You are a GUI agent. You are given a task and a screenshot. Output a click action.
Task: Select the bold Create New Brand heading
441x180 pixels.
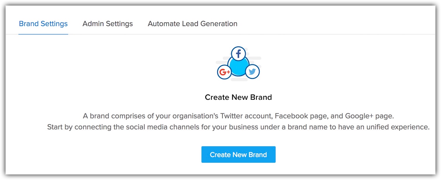tap(238, 97)
